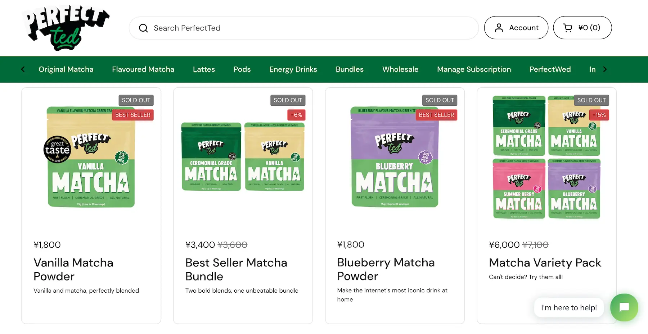Viewport: 648px width, 334px height.
Task: Click the Great Taste award badge
Action: click(57, 150)
